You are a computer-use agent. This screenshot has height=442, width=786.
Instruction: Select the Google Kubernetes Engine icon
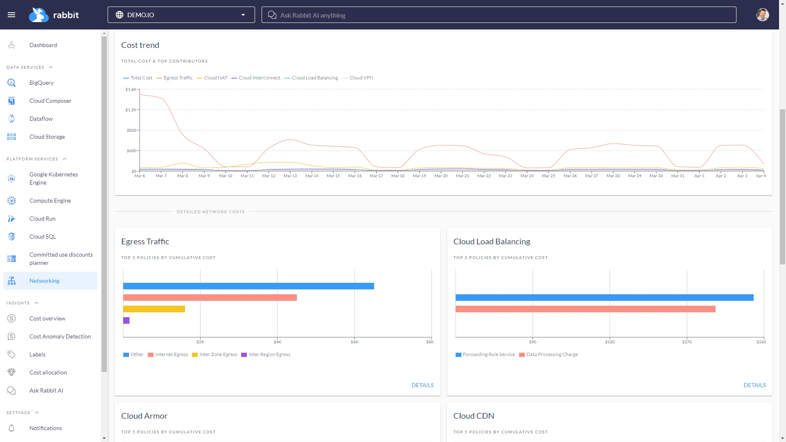pos(11,178)
